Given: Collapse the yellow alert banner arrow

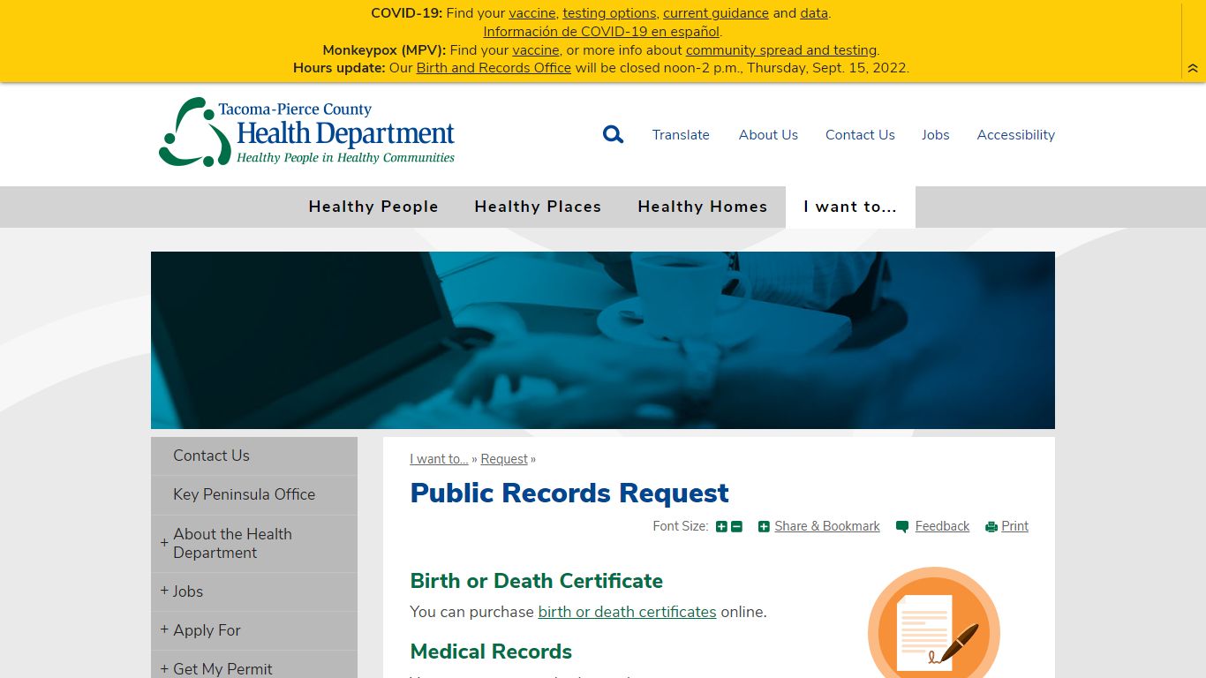Looking at the screenshot, I should click(1193, 68).
